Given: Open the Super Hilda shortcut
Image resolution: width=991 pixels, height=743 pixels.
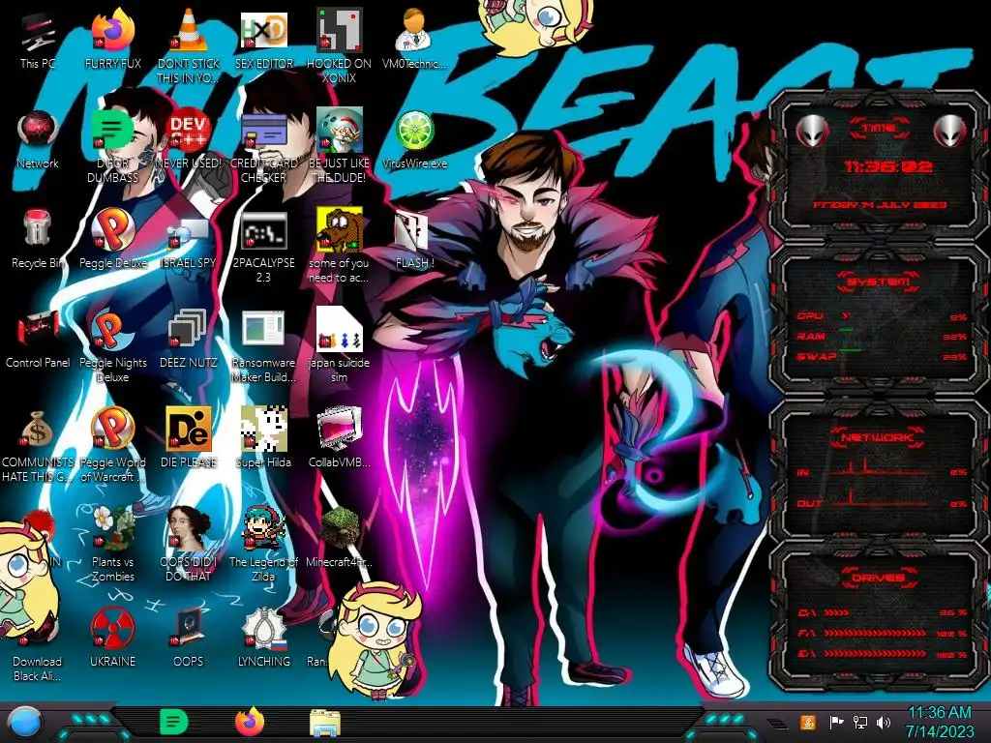Looking at the screenshot, I should pyautogui.click(x=263, y=439).
